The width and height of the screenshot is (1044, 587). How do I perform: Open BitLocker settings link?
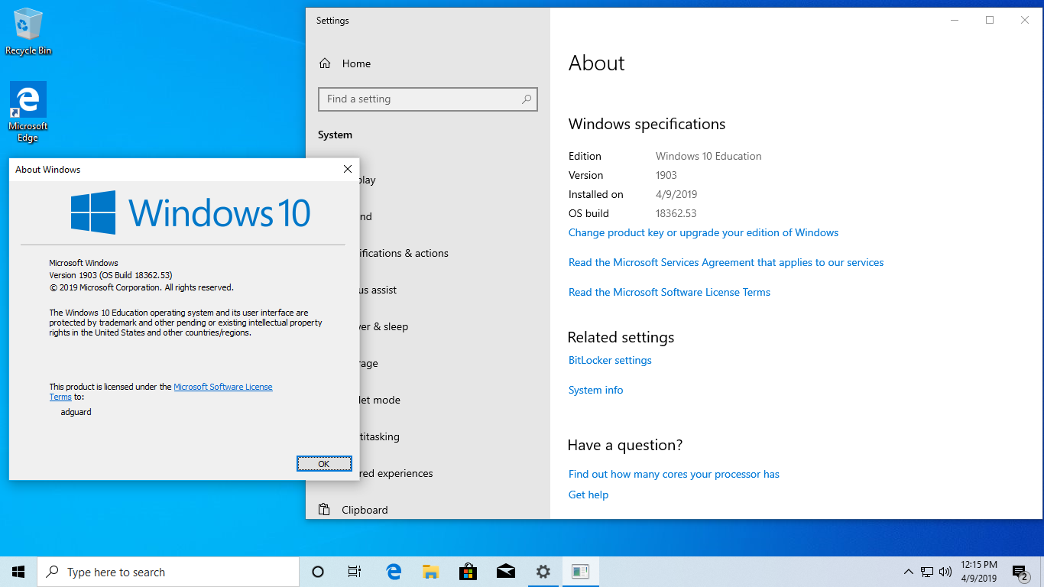tap(610, 360)
